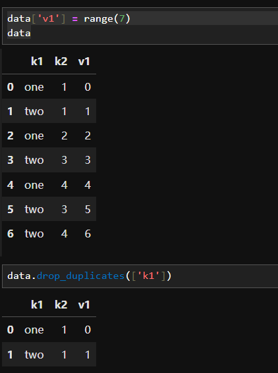This screenshot has width=278, height=373.
Task: Place the cursor on the 'data' line in the first cell
Action: (x=19, y=33)
